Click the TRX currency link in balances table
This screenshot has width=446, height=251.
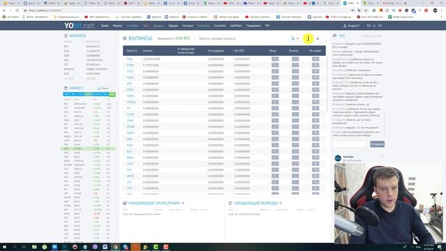(x=130, y=59)
